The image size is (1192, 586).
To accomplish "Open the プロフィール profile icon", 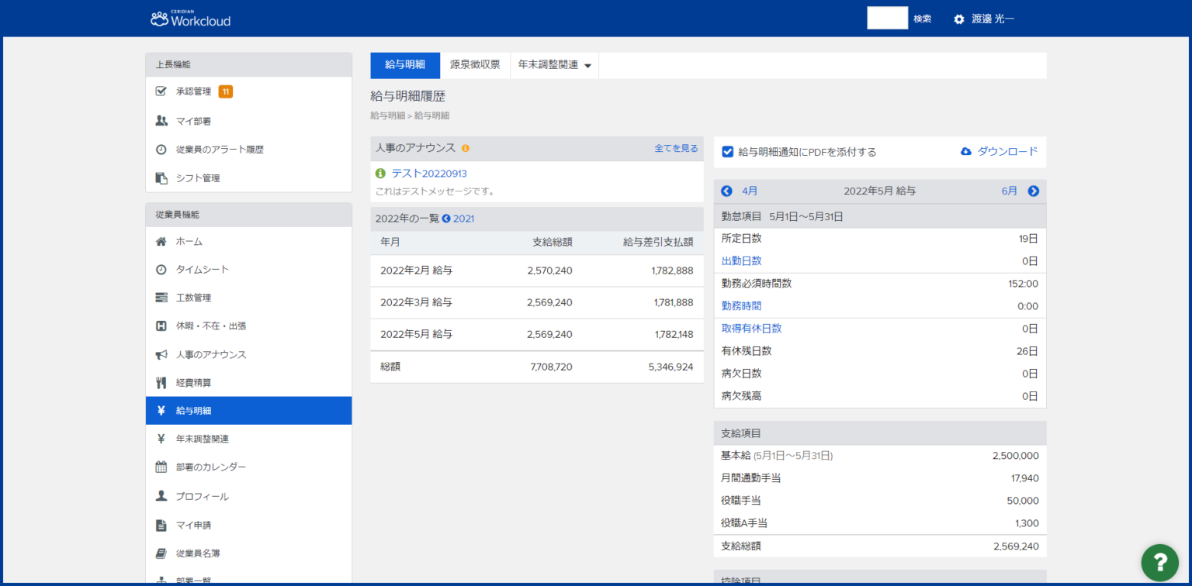I will (x=160, y=495).
